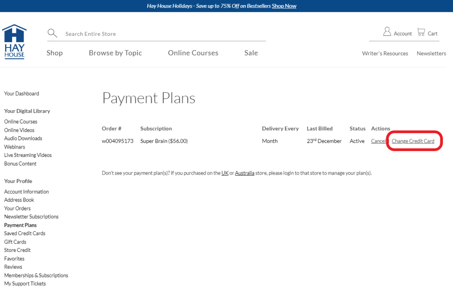Select Saved Credit Cards in sidebar
Image resolution: width=453 pixels, height=299 pixels.
[24, 233]
